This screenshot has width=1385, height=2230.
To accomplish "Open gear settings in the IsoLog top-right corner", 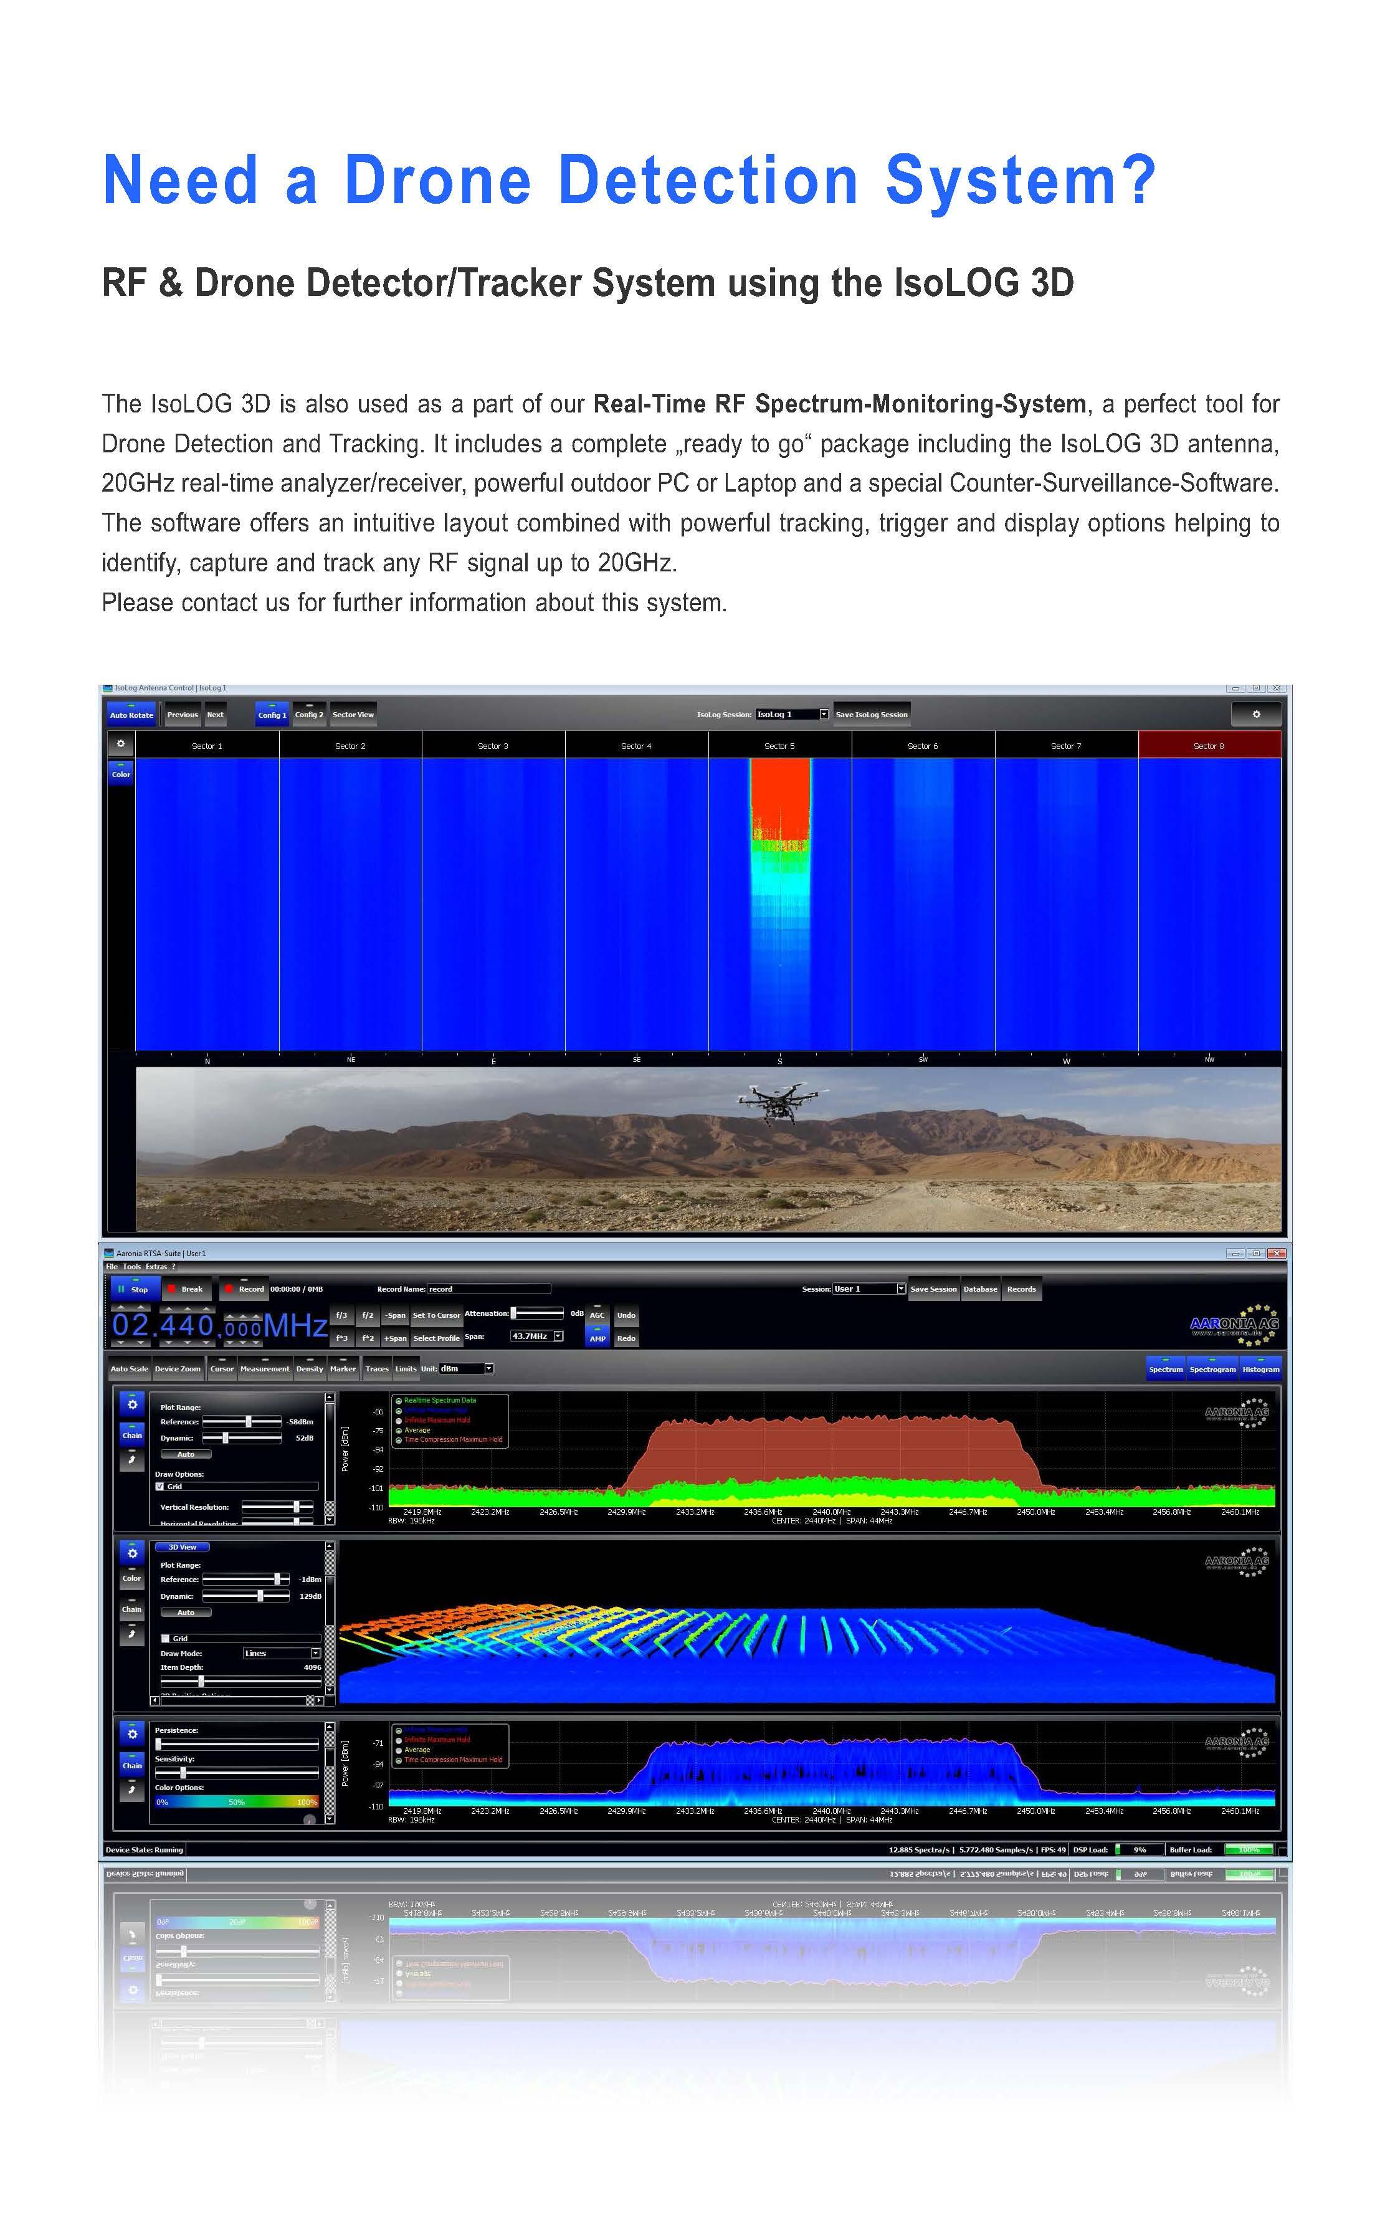I will [1256, 714].
